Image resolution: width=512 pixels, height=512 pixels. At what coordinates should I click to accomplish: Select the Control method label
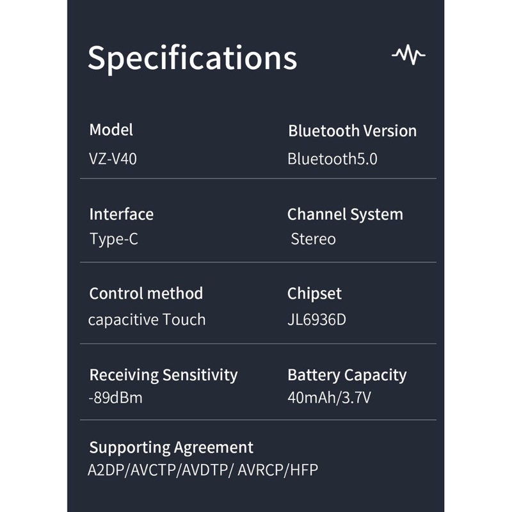146,294
